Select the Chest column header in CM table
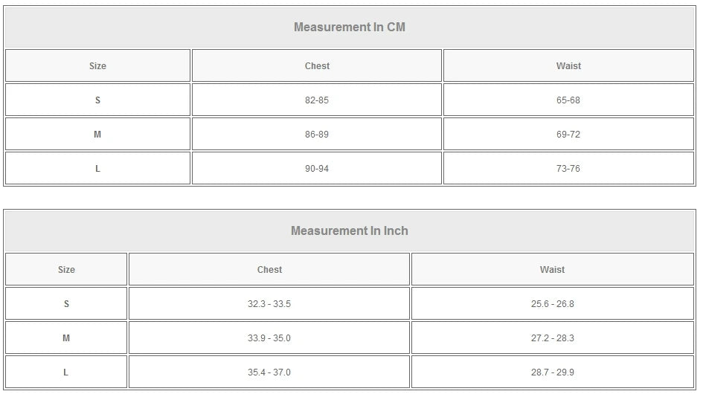Screen dimensions: 703x397 pos(317,66)
